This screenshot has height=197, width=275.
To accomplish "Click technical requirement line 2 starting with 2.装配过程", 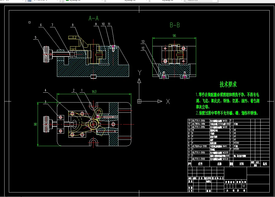I will click(227, 113).
